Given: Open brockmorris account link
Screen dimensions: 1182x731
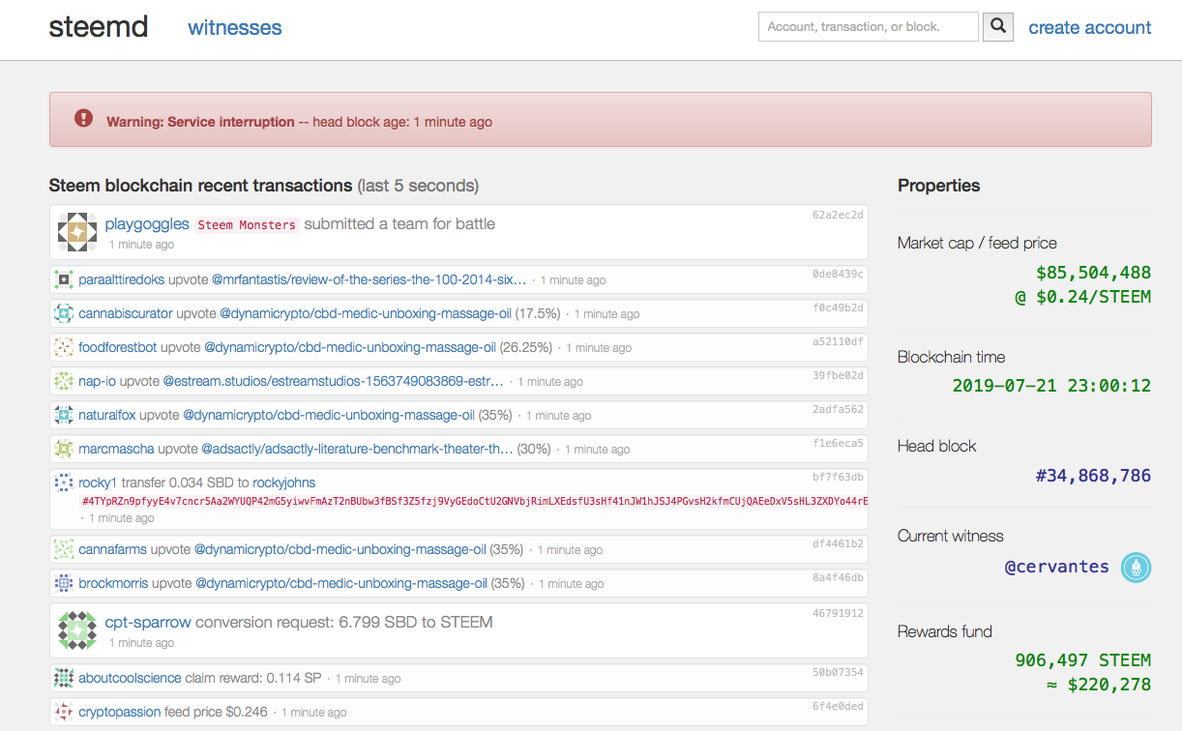Looking at the screenshot, I should [114, 583].
